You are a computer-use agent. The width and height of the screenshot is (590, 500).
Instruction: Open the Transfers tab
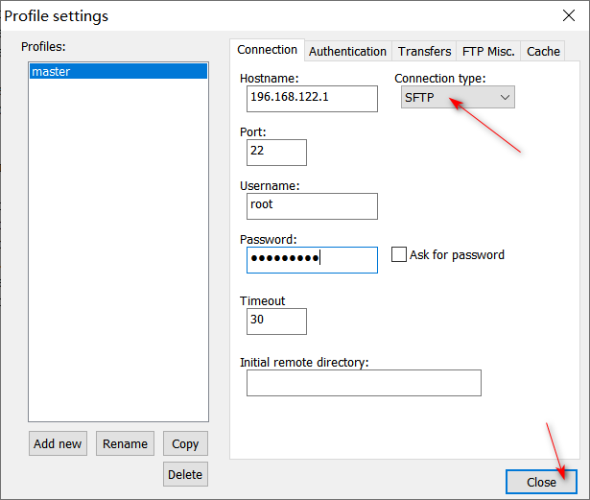tap(424, 52)
